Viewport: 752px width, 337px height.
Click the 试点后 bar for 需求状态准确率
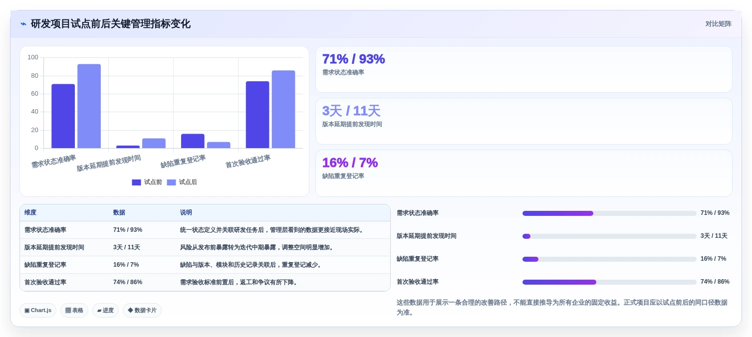pyautogui.click(x=89, y=106)
